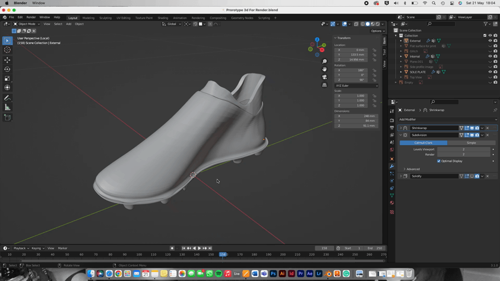The height and width of the screenshot is (281, 500).
Task: Select the Annotate pencil tool
Action: pyautogui.click(x=7, y=98)
